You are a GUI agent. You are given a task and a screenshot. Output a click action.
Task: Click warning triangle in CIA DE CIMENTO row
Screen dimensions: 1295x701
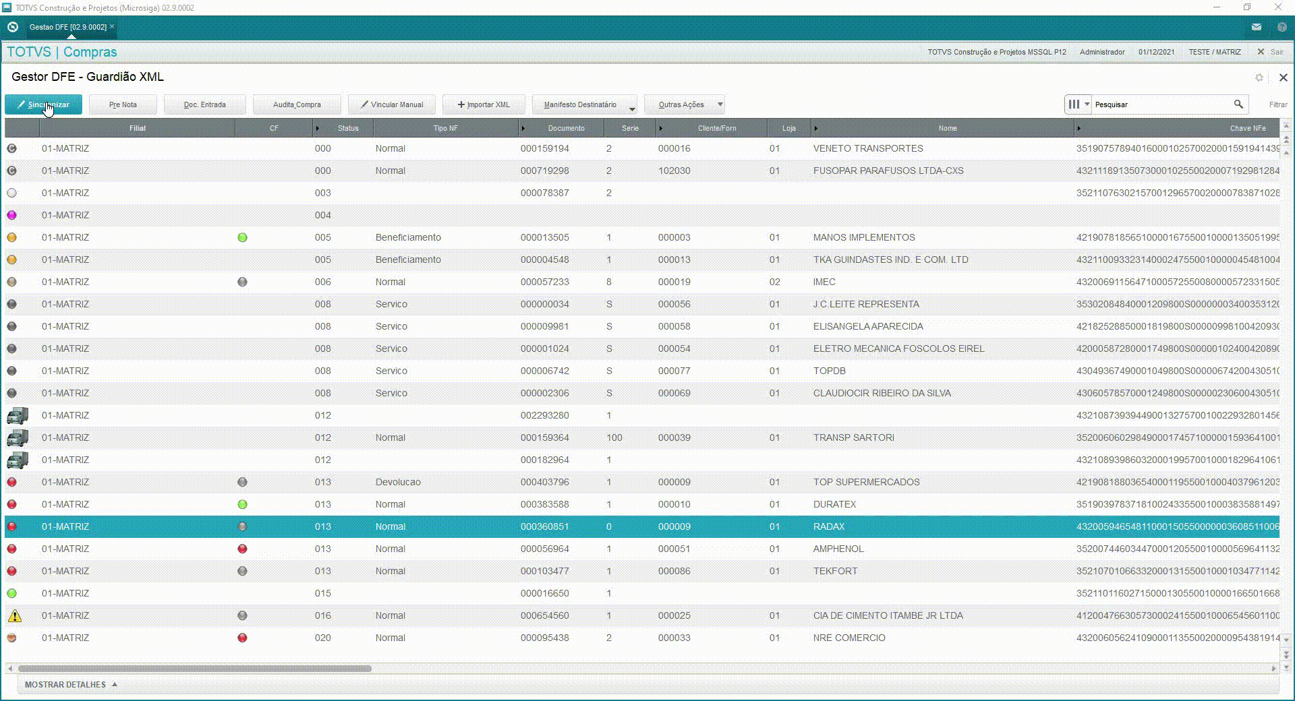[x=14, y=615]
